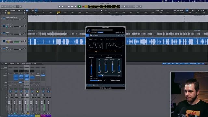Image resolution: width=208 pixels, height=117 pixels.
Task: Open the Window menu
Action: click(x=43, y=1)
